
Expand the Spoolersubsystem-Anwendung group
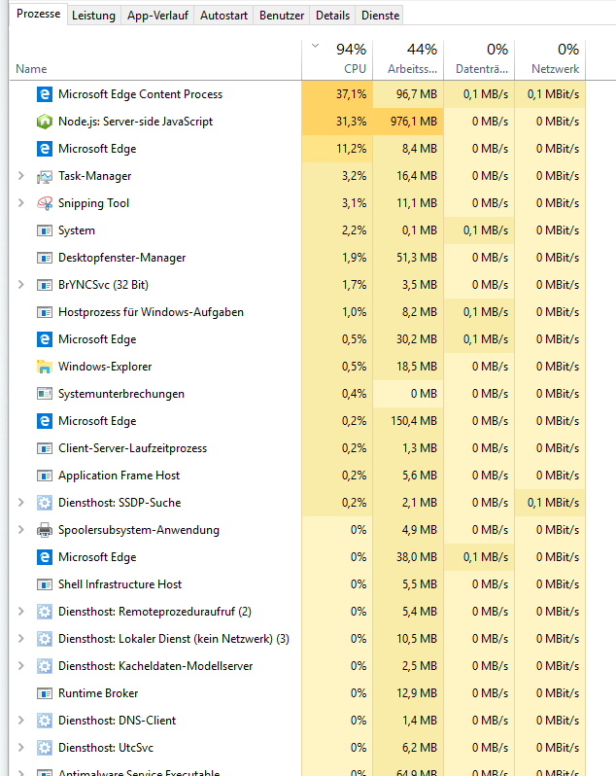20,530
